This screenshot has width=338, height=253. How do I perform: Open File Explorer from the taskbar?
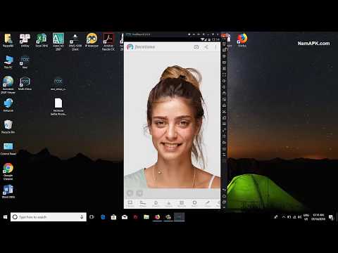click(x=146, y=217)
